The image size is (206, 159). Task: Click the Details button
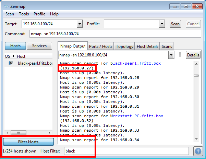(193, 55)
